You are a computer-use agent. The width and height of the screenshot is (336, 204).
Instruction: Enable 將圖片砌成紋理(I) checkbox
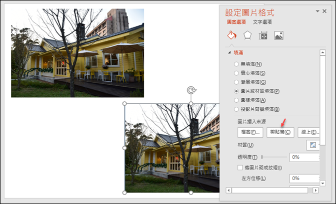click(x=240, y=168)
